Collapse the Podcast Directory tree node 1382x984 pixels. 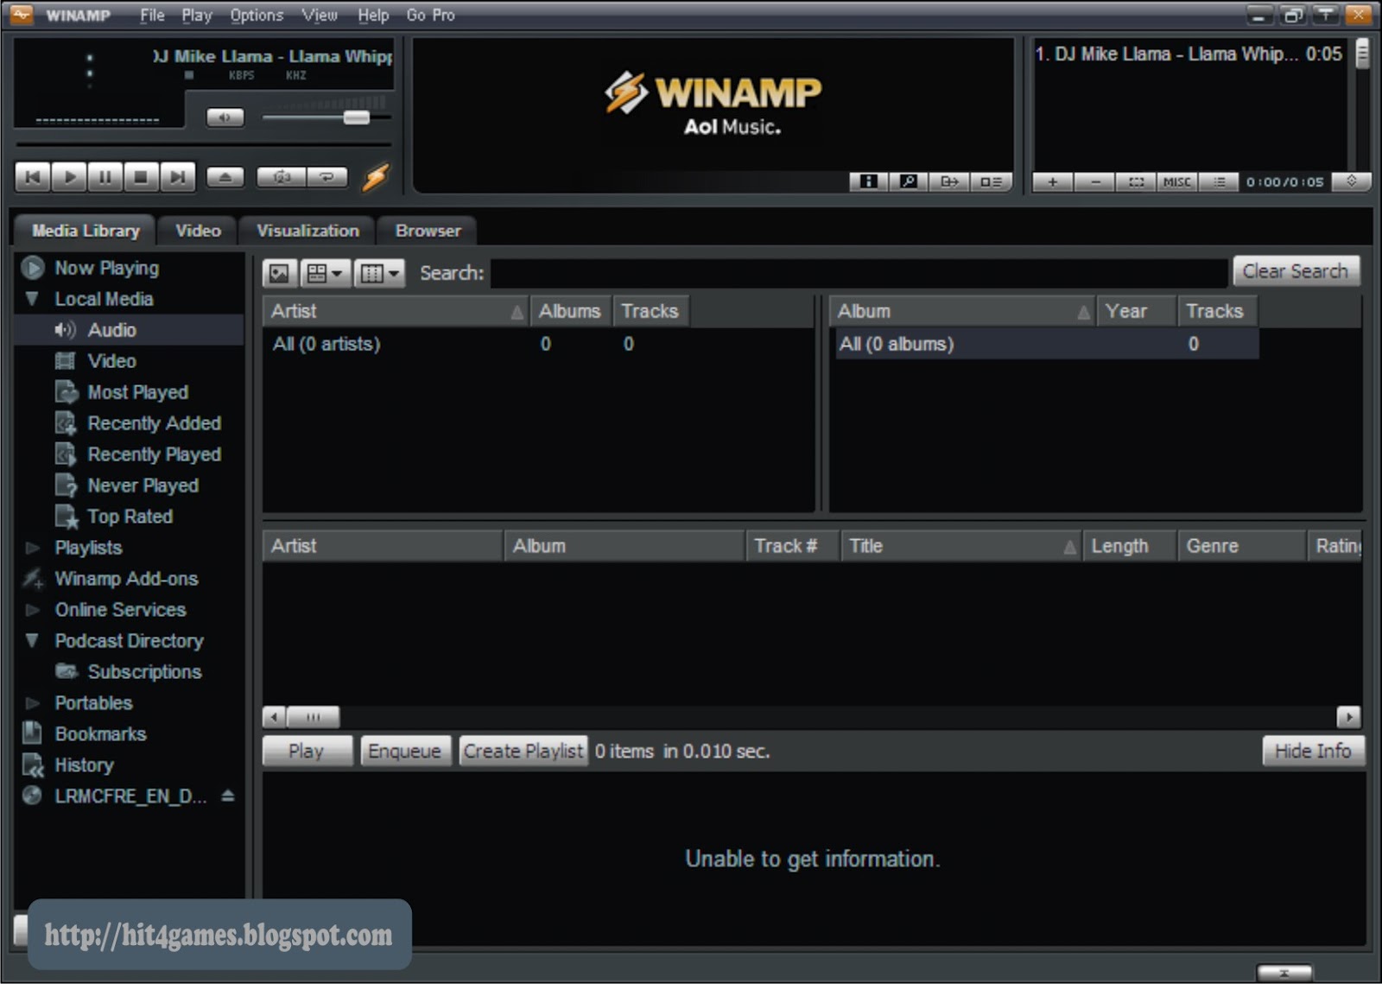point(32,641)
